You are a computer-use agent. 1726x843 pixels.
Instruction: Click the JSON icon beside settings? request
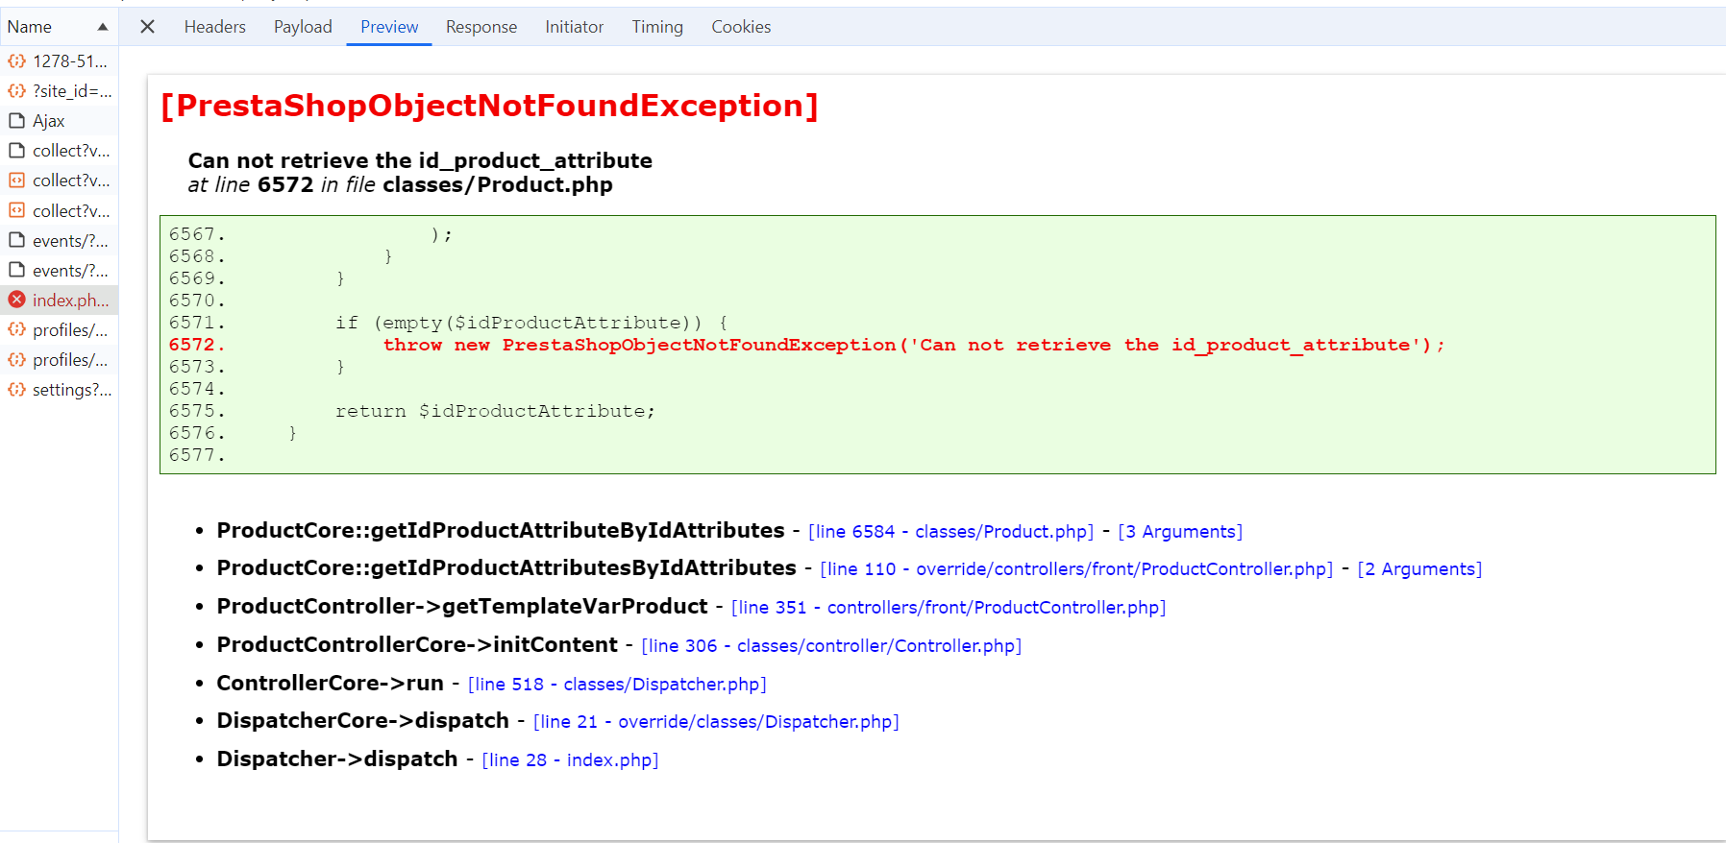(16, 390)
